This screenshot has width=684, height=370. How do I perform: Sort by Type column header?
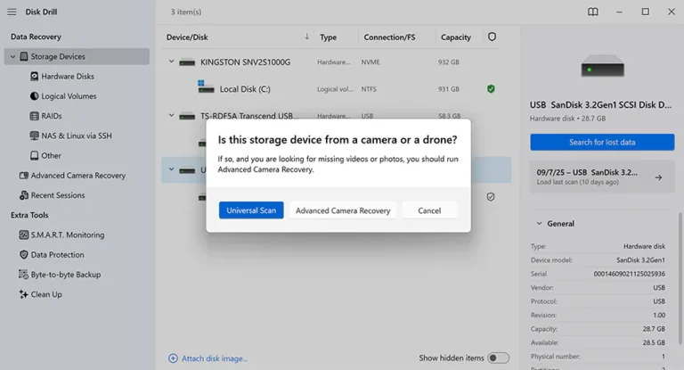(328, 37)
